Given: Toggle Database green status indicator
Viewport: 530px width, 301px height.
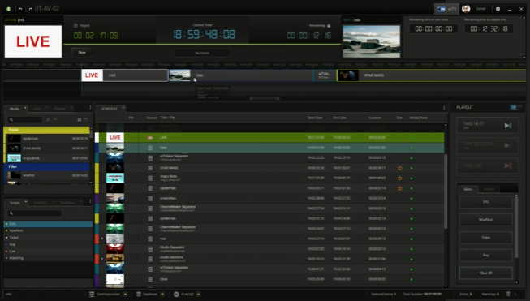Looking at the screenshot, I should [162, 295].
